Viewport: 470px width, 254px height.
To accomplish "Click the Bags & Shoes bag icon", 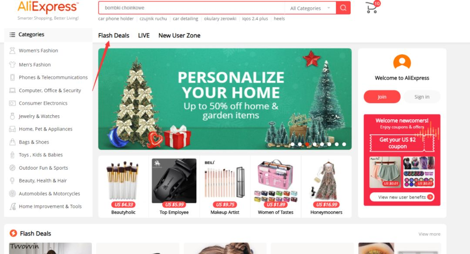I will coord(12,142).
